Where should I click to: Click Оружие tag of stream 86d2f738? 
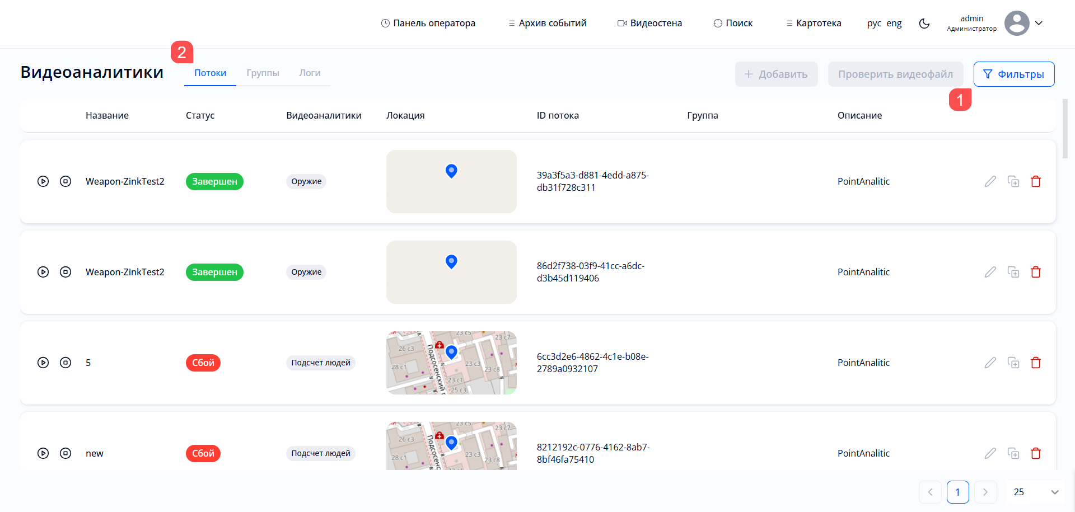coord(306,272)
